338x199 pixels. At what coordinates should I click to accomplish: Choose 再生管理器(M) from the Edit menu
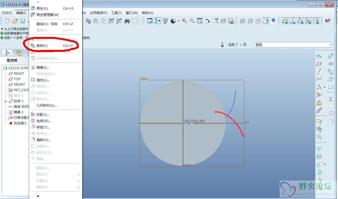(x=55, y=15)
